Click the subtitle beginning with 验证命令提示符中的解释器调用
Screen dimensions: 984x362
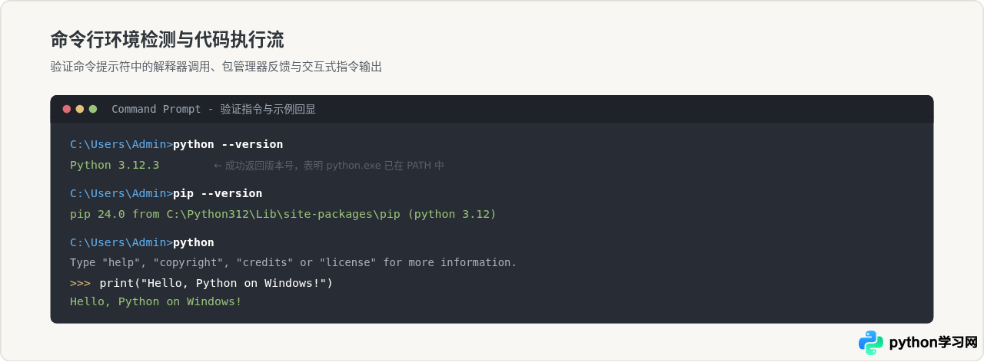pos(216,67)
